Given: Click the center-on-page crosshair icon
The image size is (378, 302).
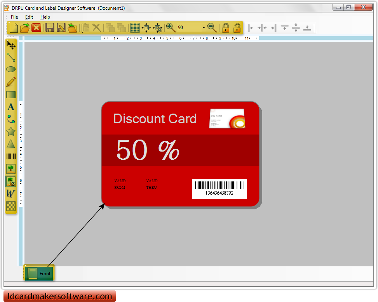Looking at the screenshot, I should (146, 28).
